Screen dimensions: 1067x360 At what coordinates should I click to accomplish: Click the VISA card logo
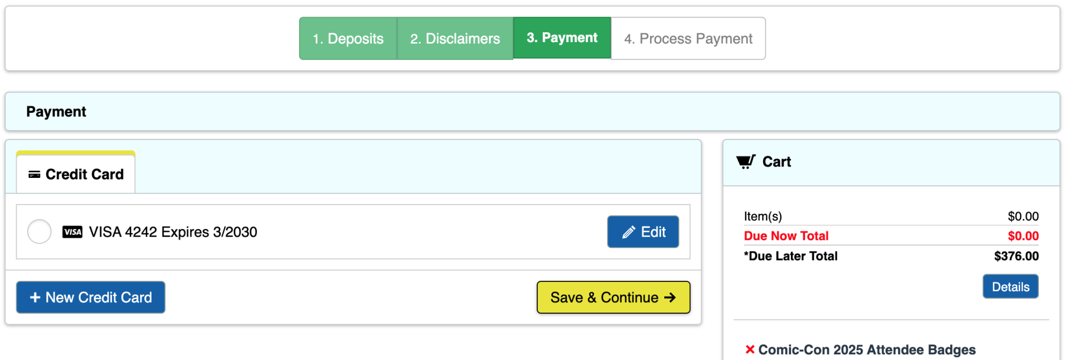coord(72,232)
